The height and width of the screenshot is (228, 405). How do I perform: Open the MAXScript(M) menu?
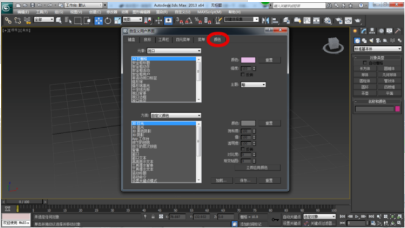210,12
